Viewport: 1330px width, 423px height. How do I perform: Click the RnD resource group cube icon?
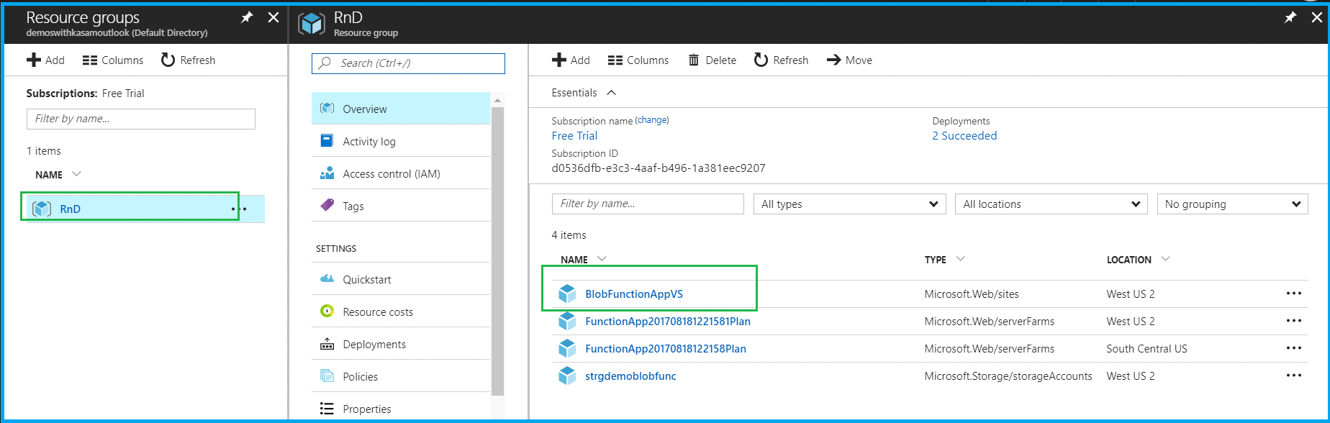[x=42, y=209]
